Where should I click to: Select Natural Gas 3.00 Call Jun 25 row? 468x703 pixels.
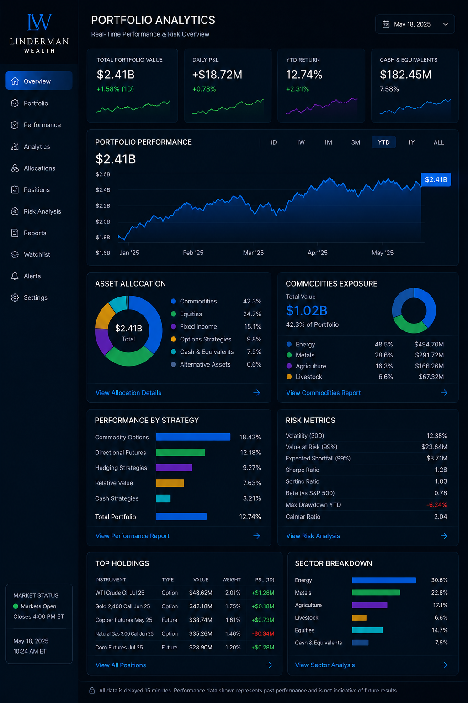185,634
